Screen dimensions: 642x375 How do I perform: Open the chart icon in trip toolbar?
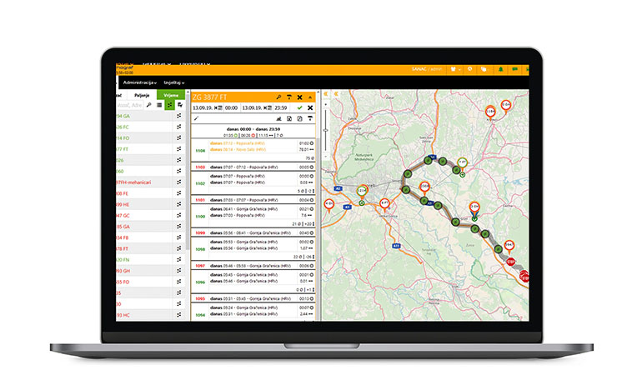(277, 119)
